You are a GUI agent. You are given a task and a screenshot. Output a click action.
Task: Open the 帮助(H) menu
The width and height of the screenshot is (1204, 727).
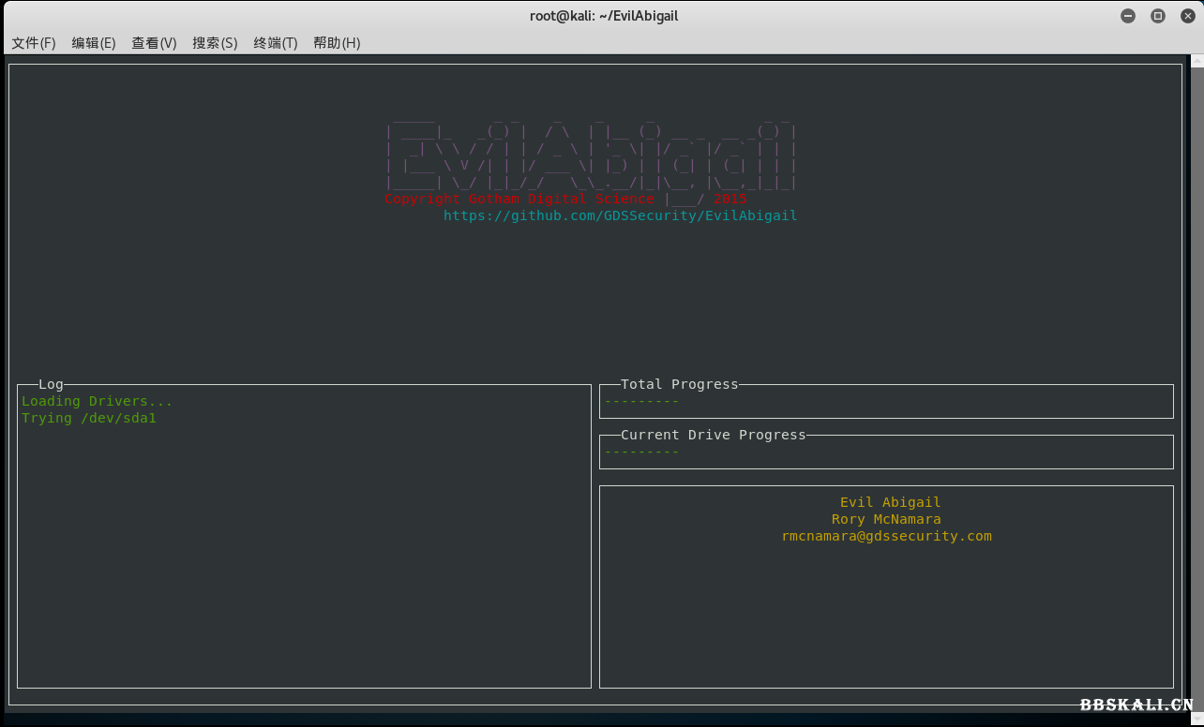(x=337, y=43)
